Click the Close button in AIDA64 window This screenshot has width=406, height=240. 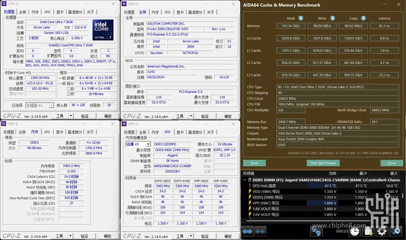391,163
